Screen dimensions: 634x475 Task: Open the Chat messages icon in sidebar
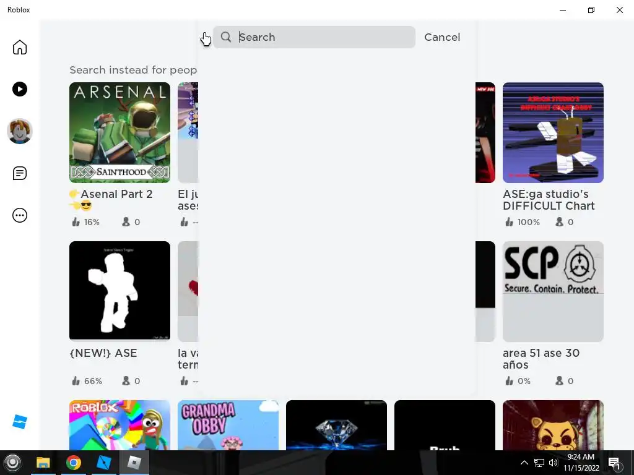pos(19,173)
